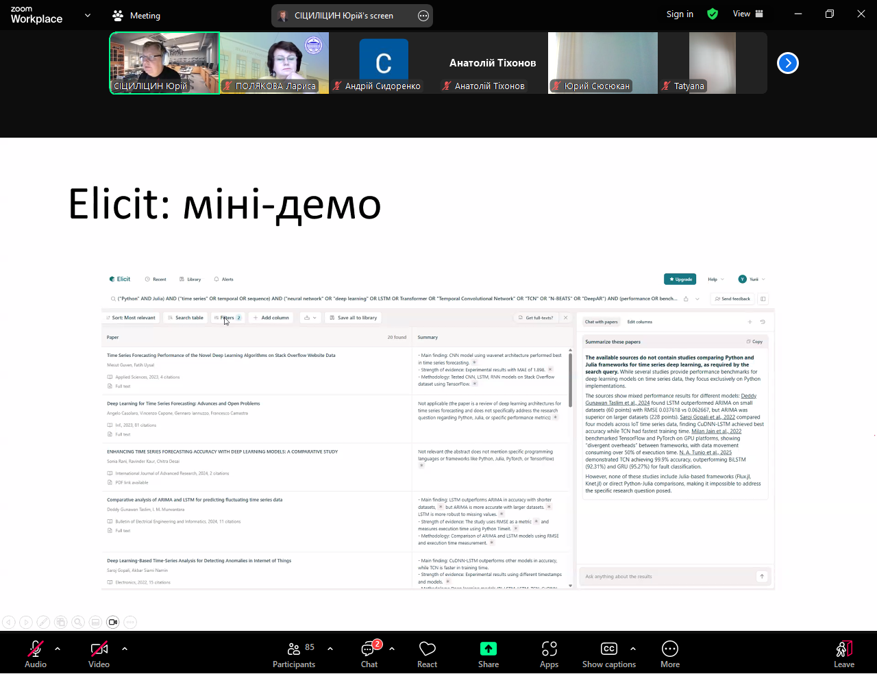The height and width of the screenshot is (674, 877).
Task: Open the Meeting info menu
Action: [x=136, y=15]
